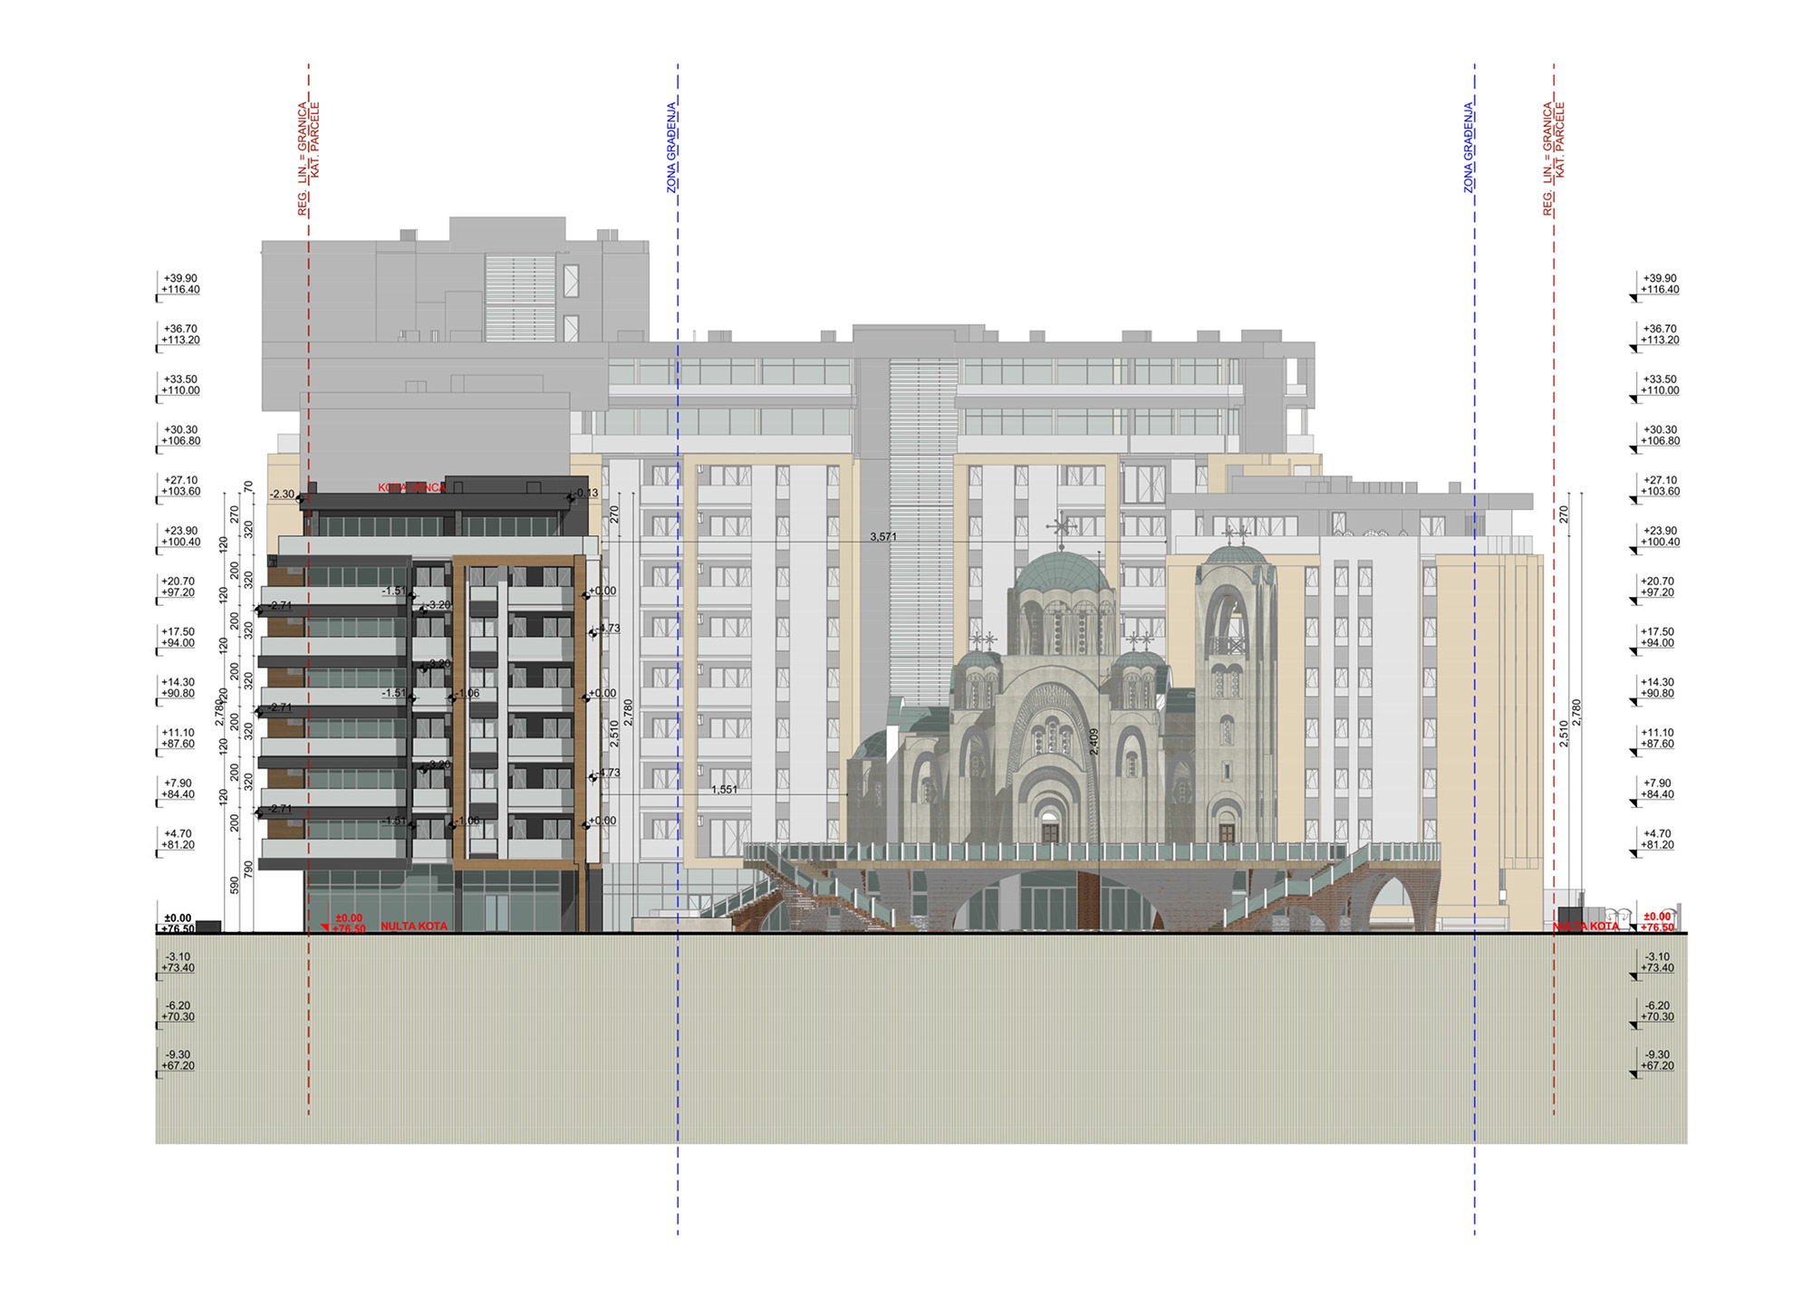The width and height of the screenshot is (1812, 1298).
Task: Click the right NULTA KOTA label
Action: point(1585,926)
